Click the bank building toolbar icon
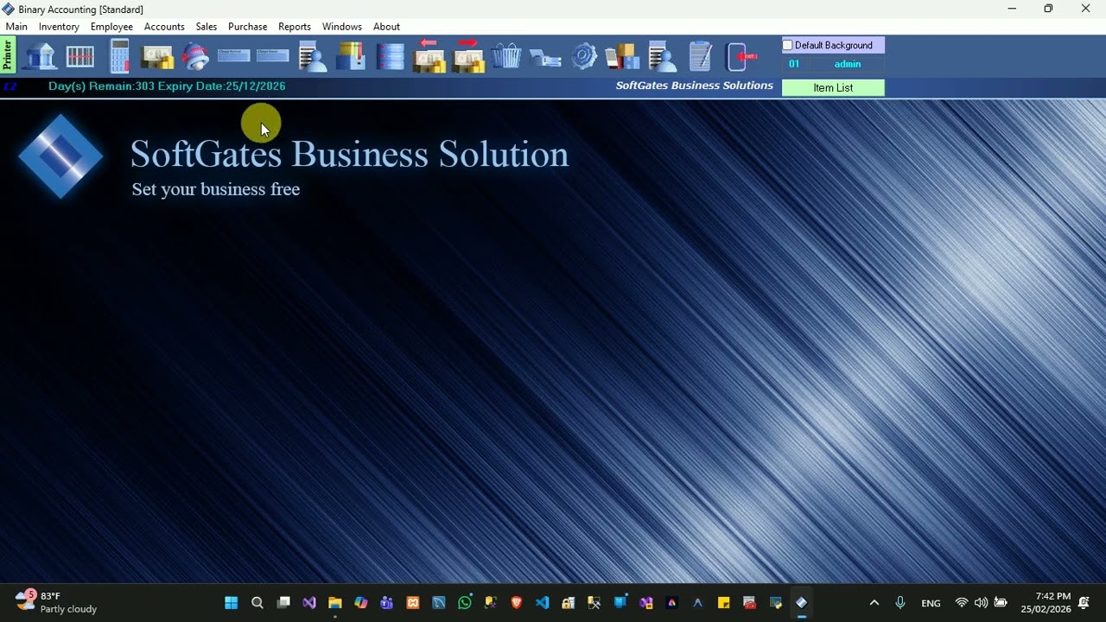This screenshot has height=622, width=1106. point(41,57)
